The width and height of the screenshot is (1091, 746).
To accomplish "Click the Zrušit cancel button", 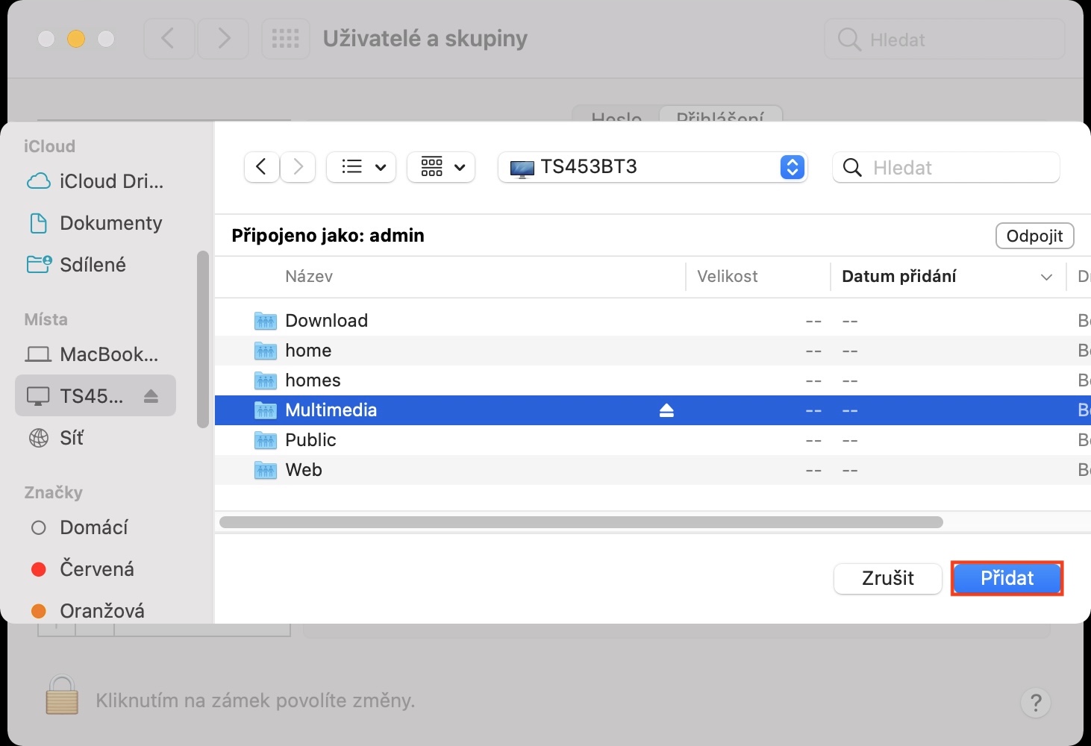I will tap(887, 578).
